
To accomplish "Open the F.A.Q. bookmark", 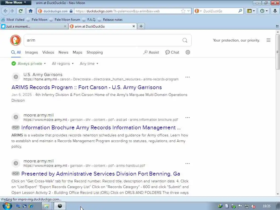I will tap(89, 20).
